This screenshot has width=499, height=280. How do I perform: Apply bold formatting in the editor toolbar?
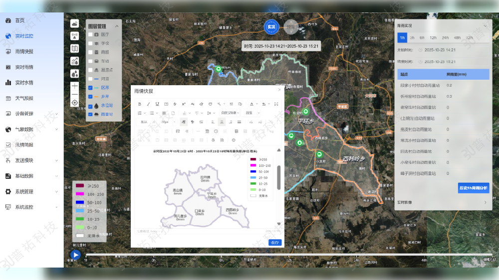(139, 104)
